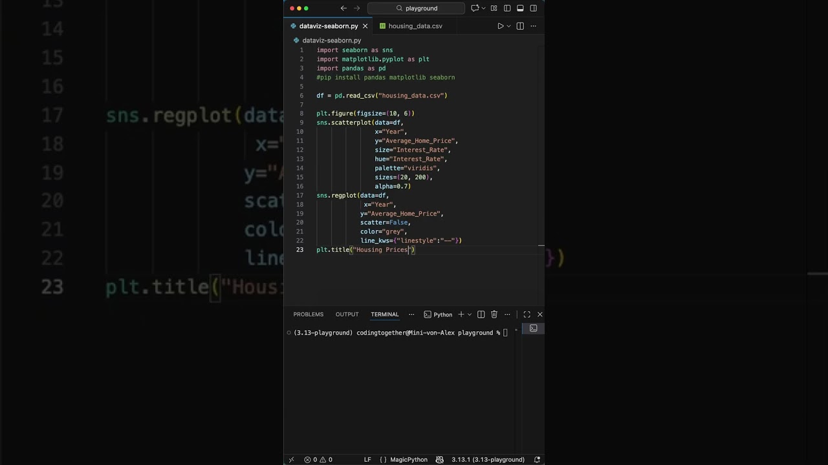The width and height of the screenshot is (828, 465).
Task: Click the import seaborn as sns line
Action: click(x=354, y=50)
